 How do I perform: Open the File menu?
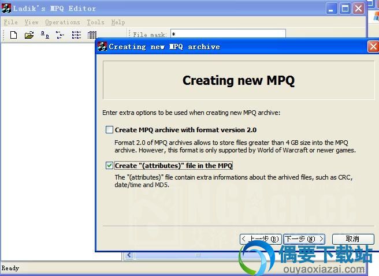10,22
